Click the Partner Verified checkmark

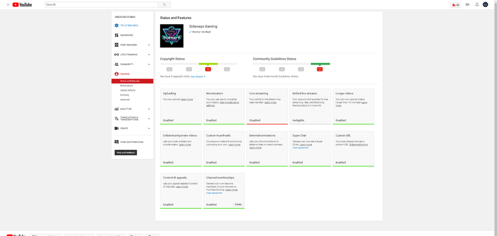click(x=191, y=32)
